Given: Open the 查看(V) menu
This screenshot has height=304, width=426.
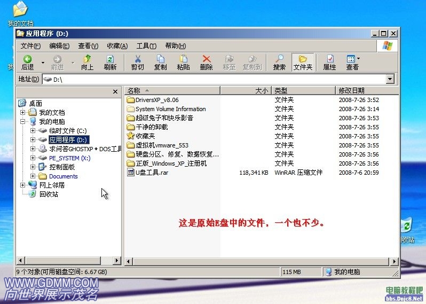Looking at the screenshot, I should pyautogui.click(x=88, y=46).
